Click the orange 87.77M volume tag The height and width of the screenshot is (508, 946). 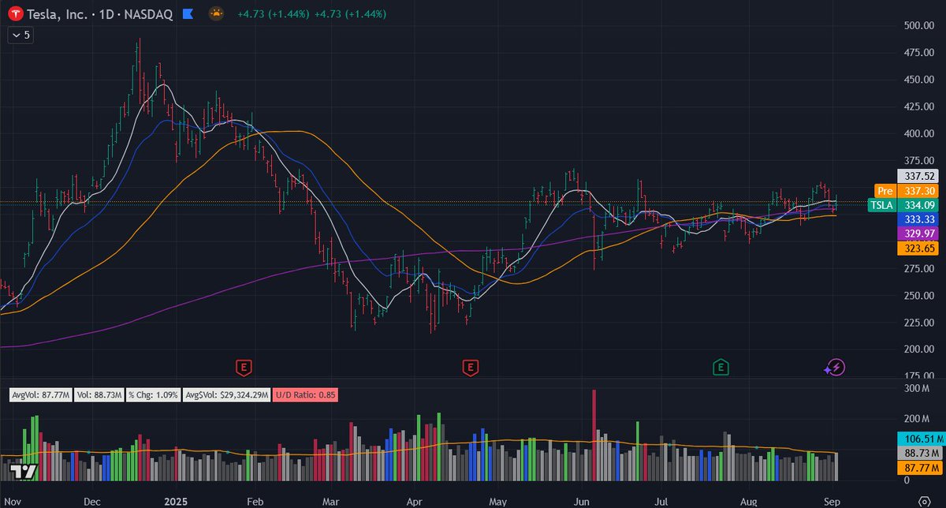(x=919, y=467)
